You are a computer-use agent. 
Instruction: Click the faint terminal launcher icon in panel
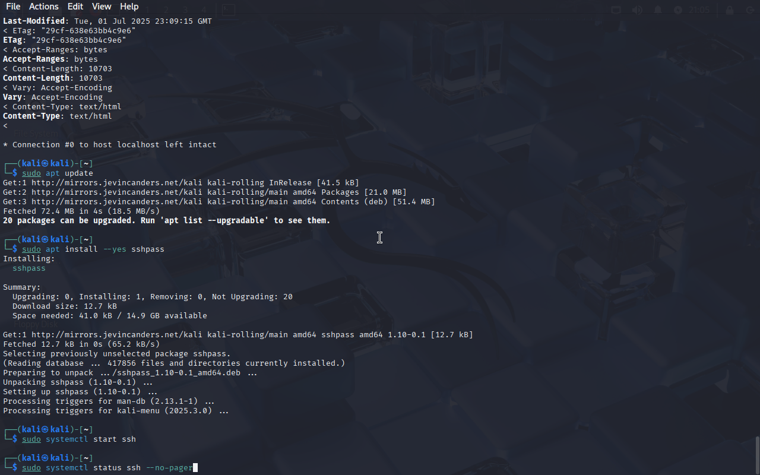pos(228,9)
